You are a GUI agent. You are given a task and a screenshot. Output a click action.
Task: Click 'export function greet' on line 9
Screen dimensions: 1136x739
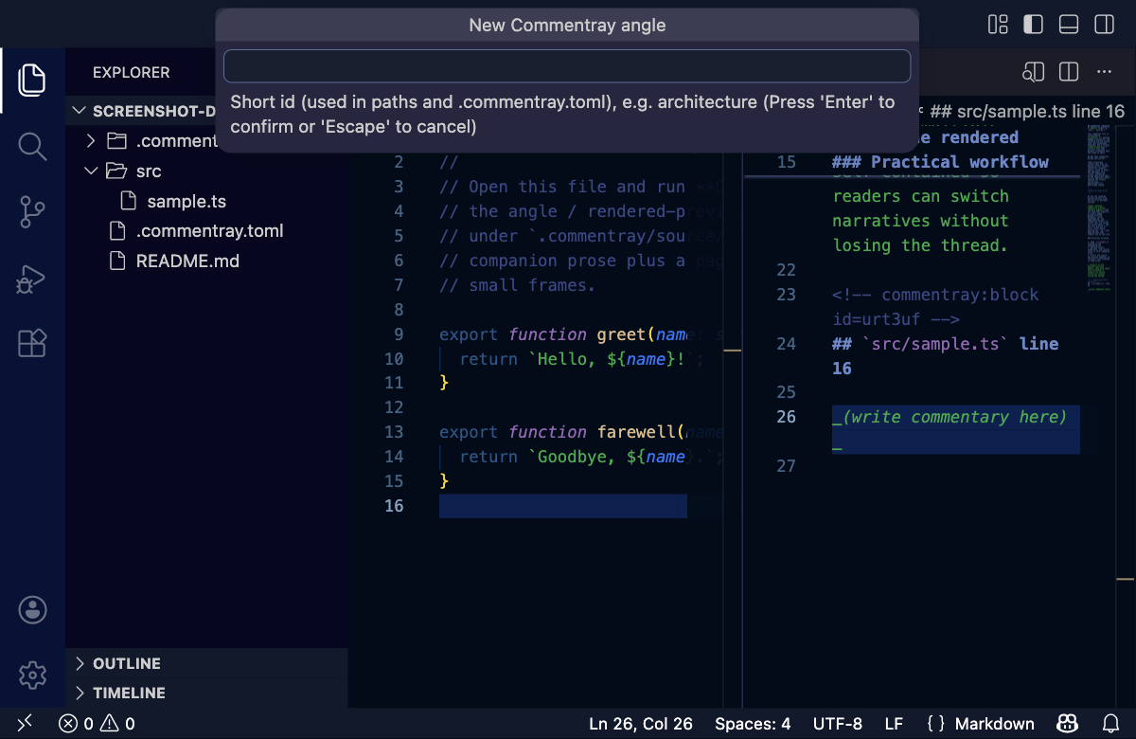pos(542,334)
